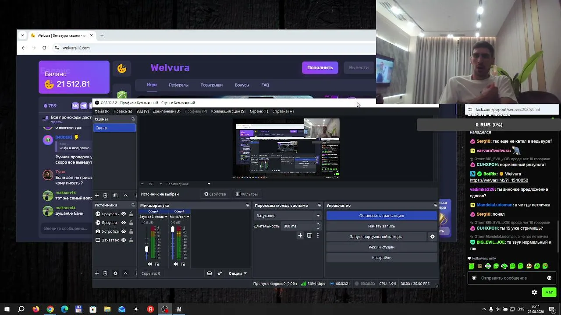Open Yandex Browser from the taskbar
The height and width of the screenshot is (315, 561).
pyautogui.click(x=150, y=309)
